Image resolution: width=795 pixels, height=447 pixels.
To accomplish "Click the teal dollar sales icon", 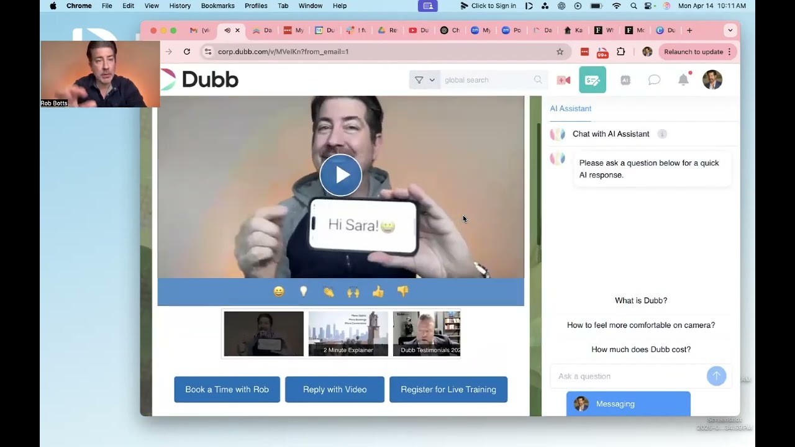I will (x=593, y=79).
